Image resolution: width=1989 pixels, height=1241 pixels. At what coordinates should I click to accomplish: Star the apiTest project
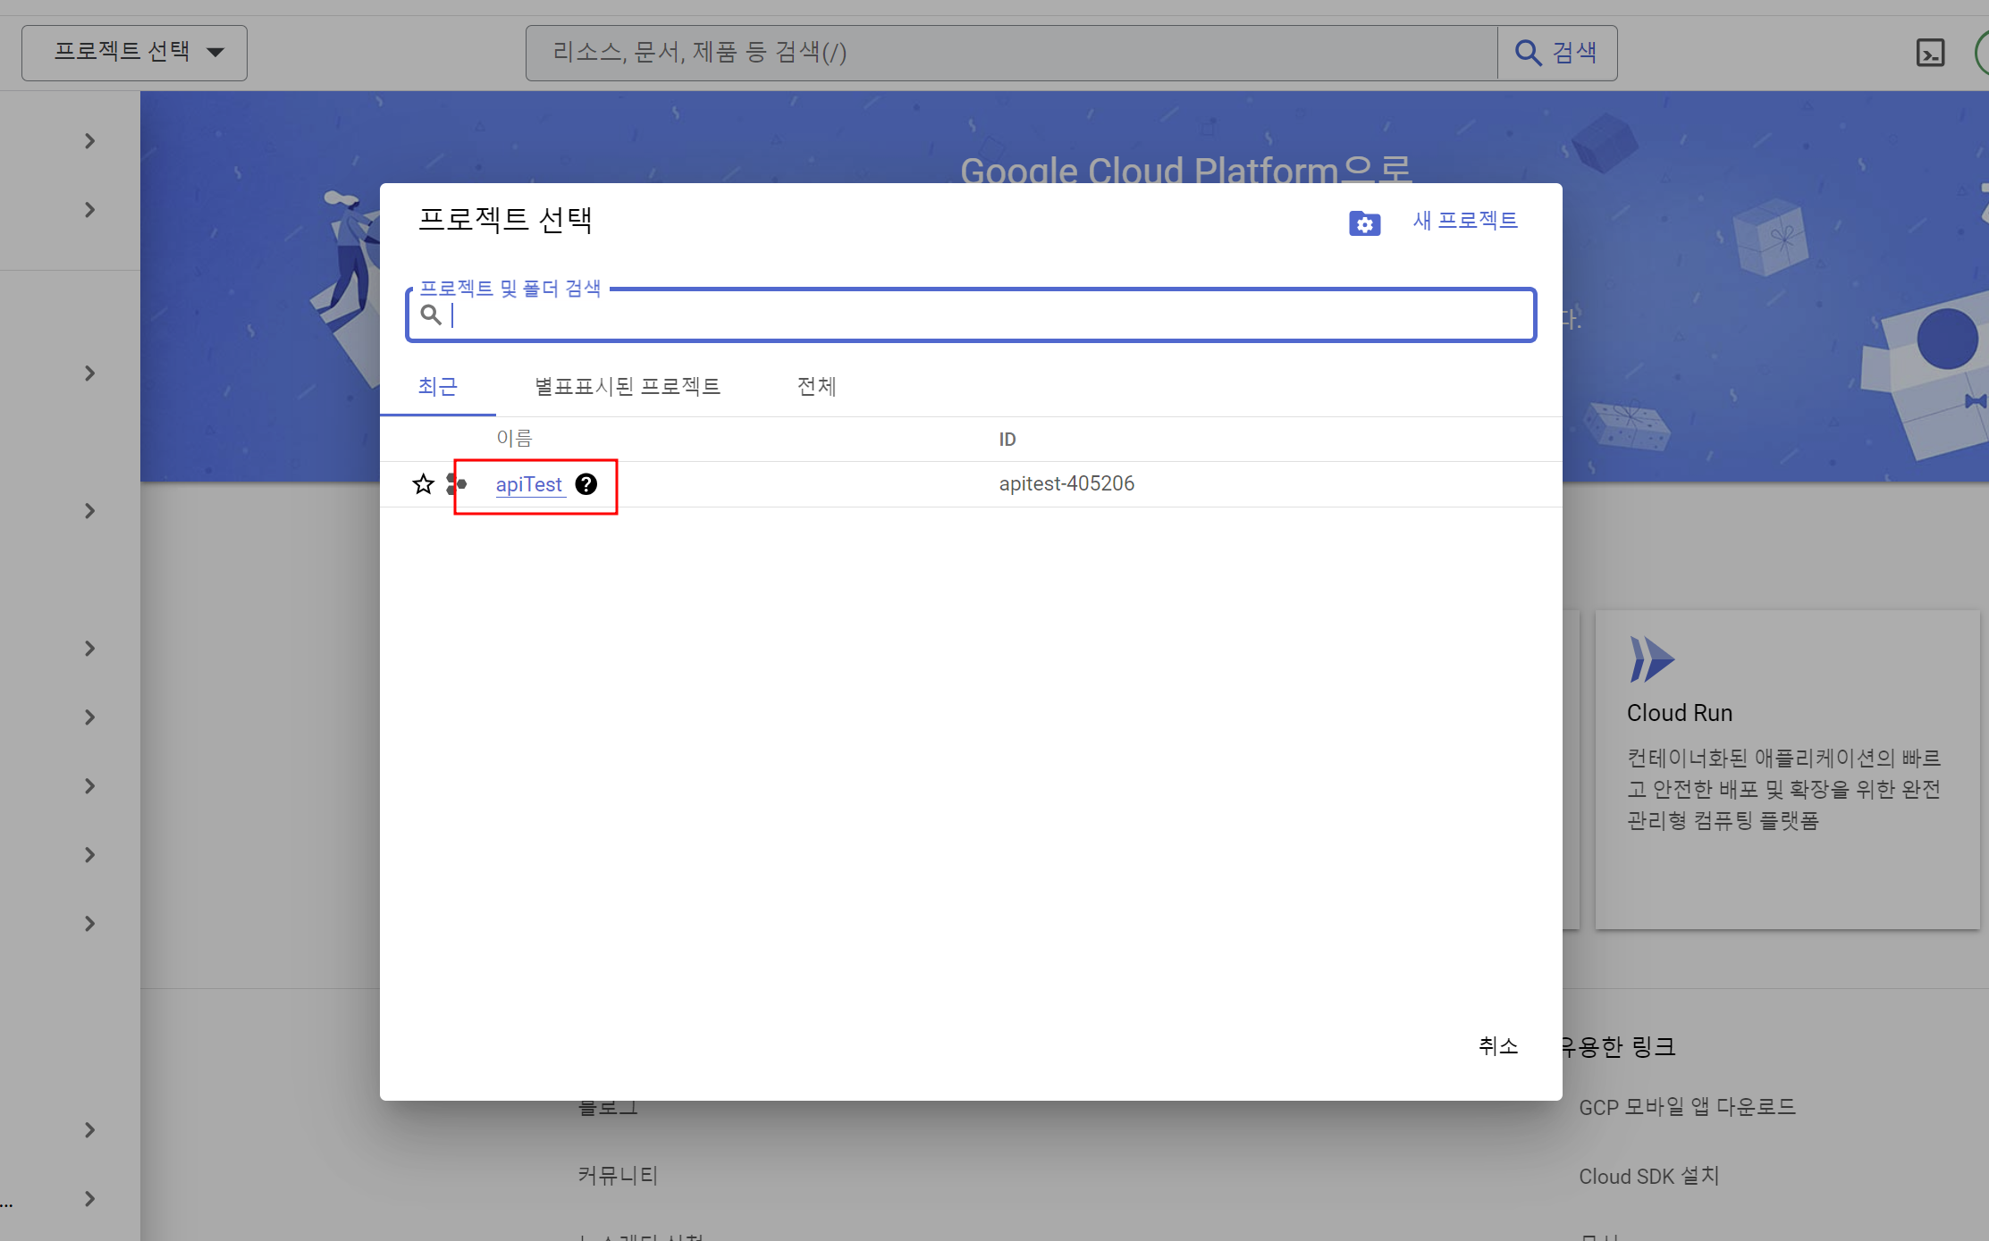tap(423, 484)
